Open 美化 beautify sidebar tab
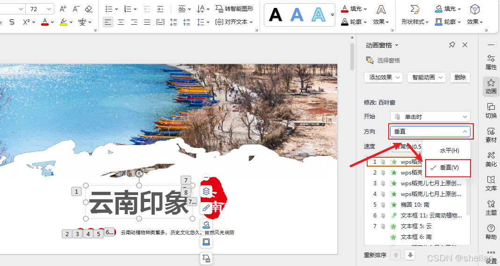Screen dimensions: 500x266 (x=491, y=160)
